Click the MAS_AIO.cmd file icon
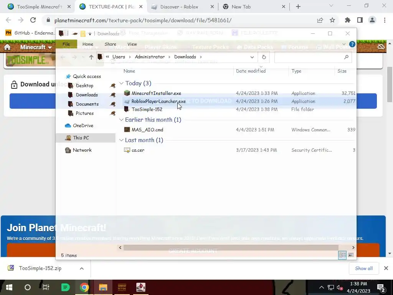The height and width of the screenshot is (295, 393). pos(127,129)
